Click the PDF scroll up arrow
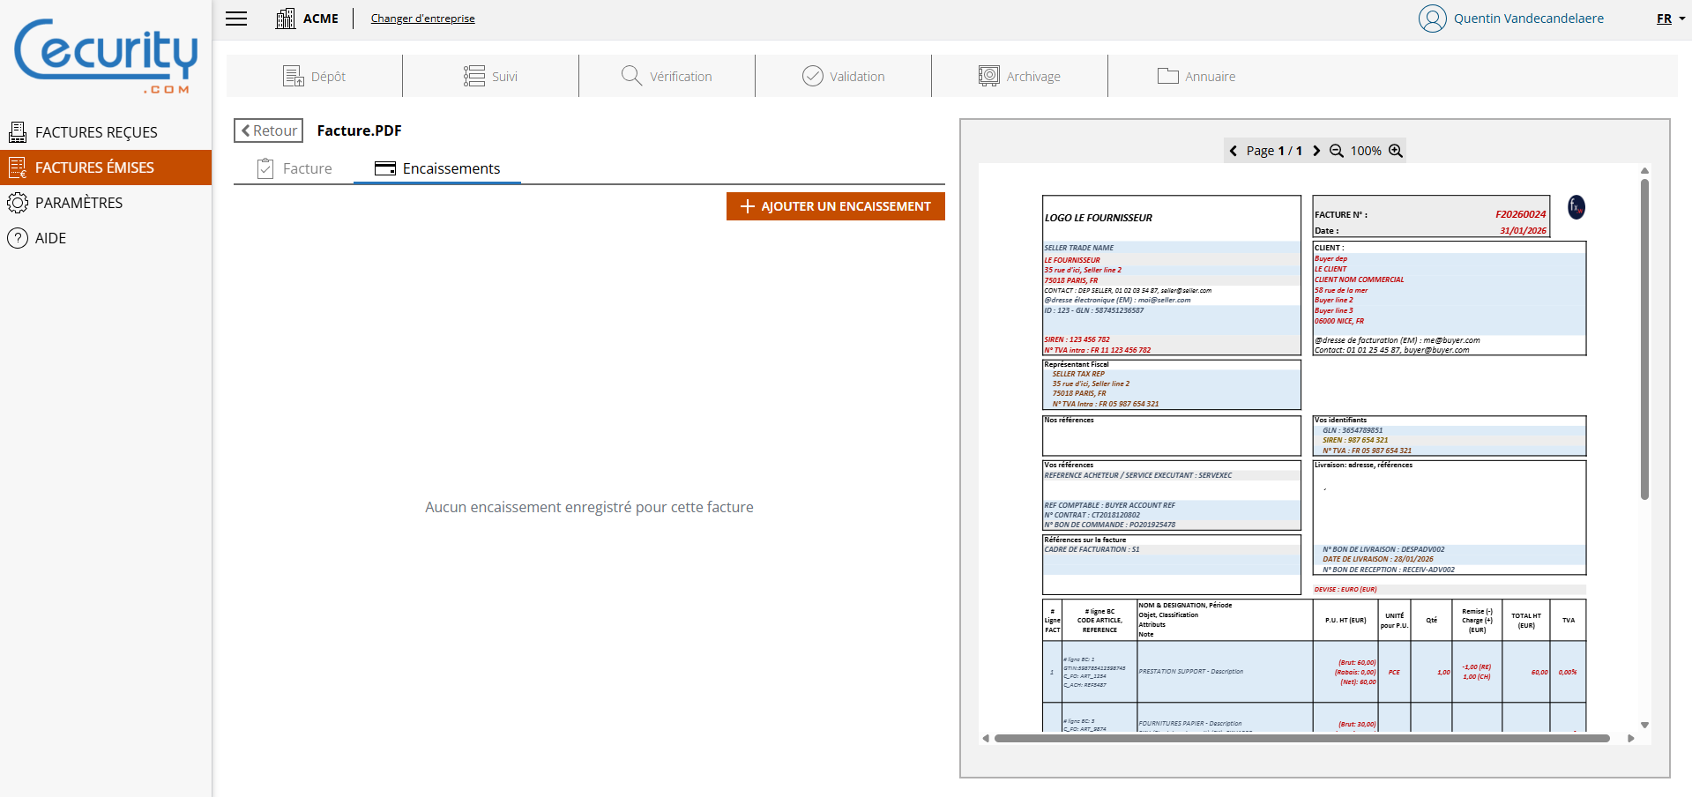 point(1644,171)
